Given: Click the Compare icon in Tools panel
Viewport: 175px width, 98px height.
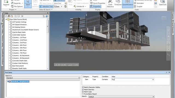Looking at the screenshot, I should pyautogui.click(x=156, y=3).
